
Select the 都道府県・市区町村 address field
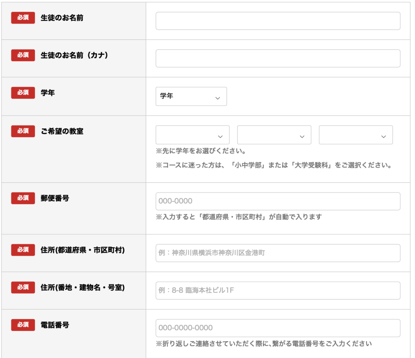tap(278, 253)
